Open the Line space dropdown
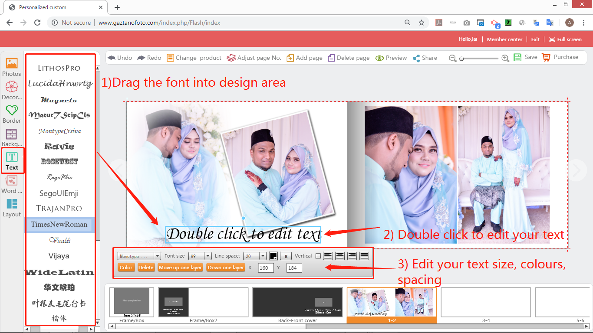 pyautogui.click(x=254, y=256)
